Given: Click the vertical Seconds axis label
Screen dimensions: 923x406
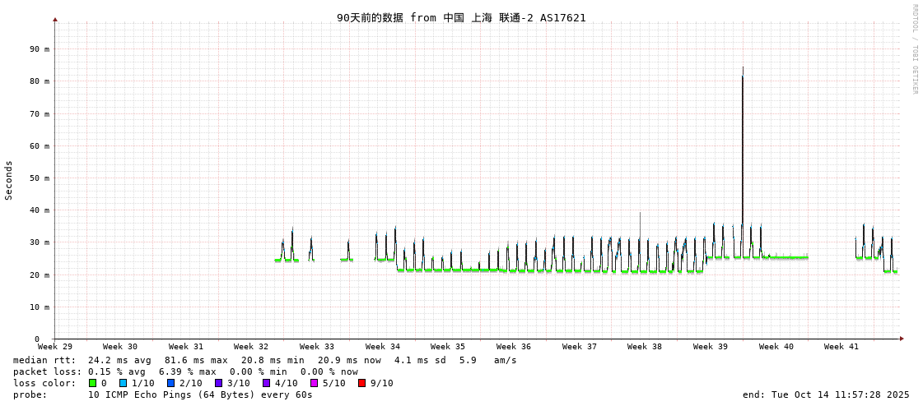Looking at the screenshot, I should point(9,180).
